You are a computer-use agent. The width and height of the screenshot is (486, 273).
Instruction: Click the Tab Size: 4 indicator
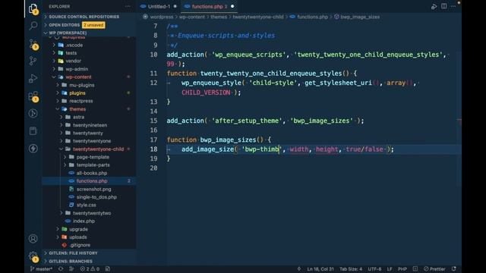351,269
